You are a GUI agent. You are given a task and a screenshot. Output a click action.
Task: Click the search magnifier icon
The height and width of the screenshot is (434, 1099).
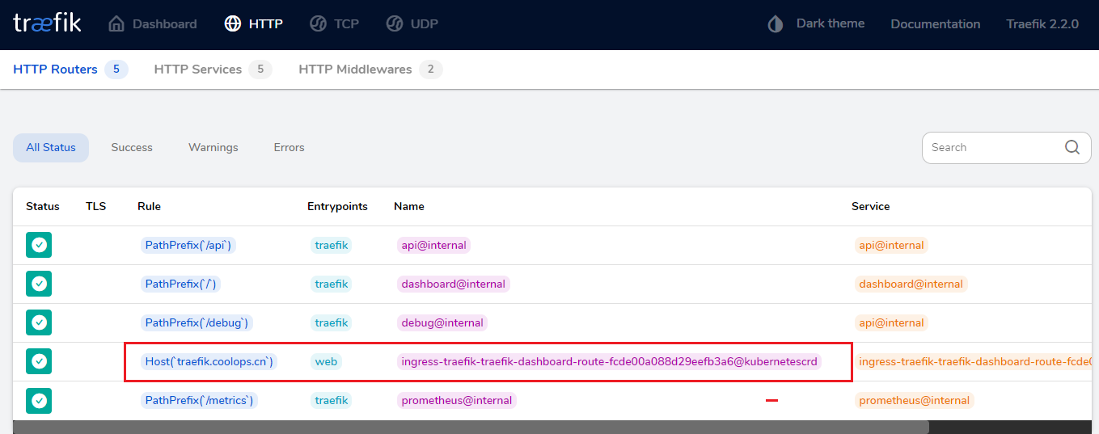(1072, 147)
